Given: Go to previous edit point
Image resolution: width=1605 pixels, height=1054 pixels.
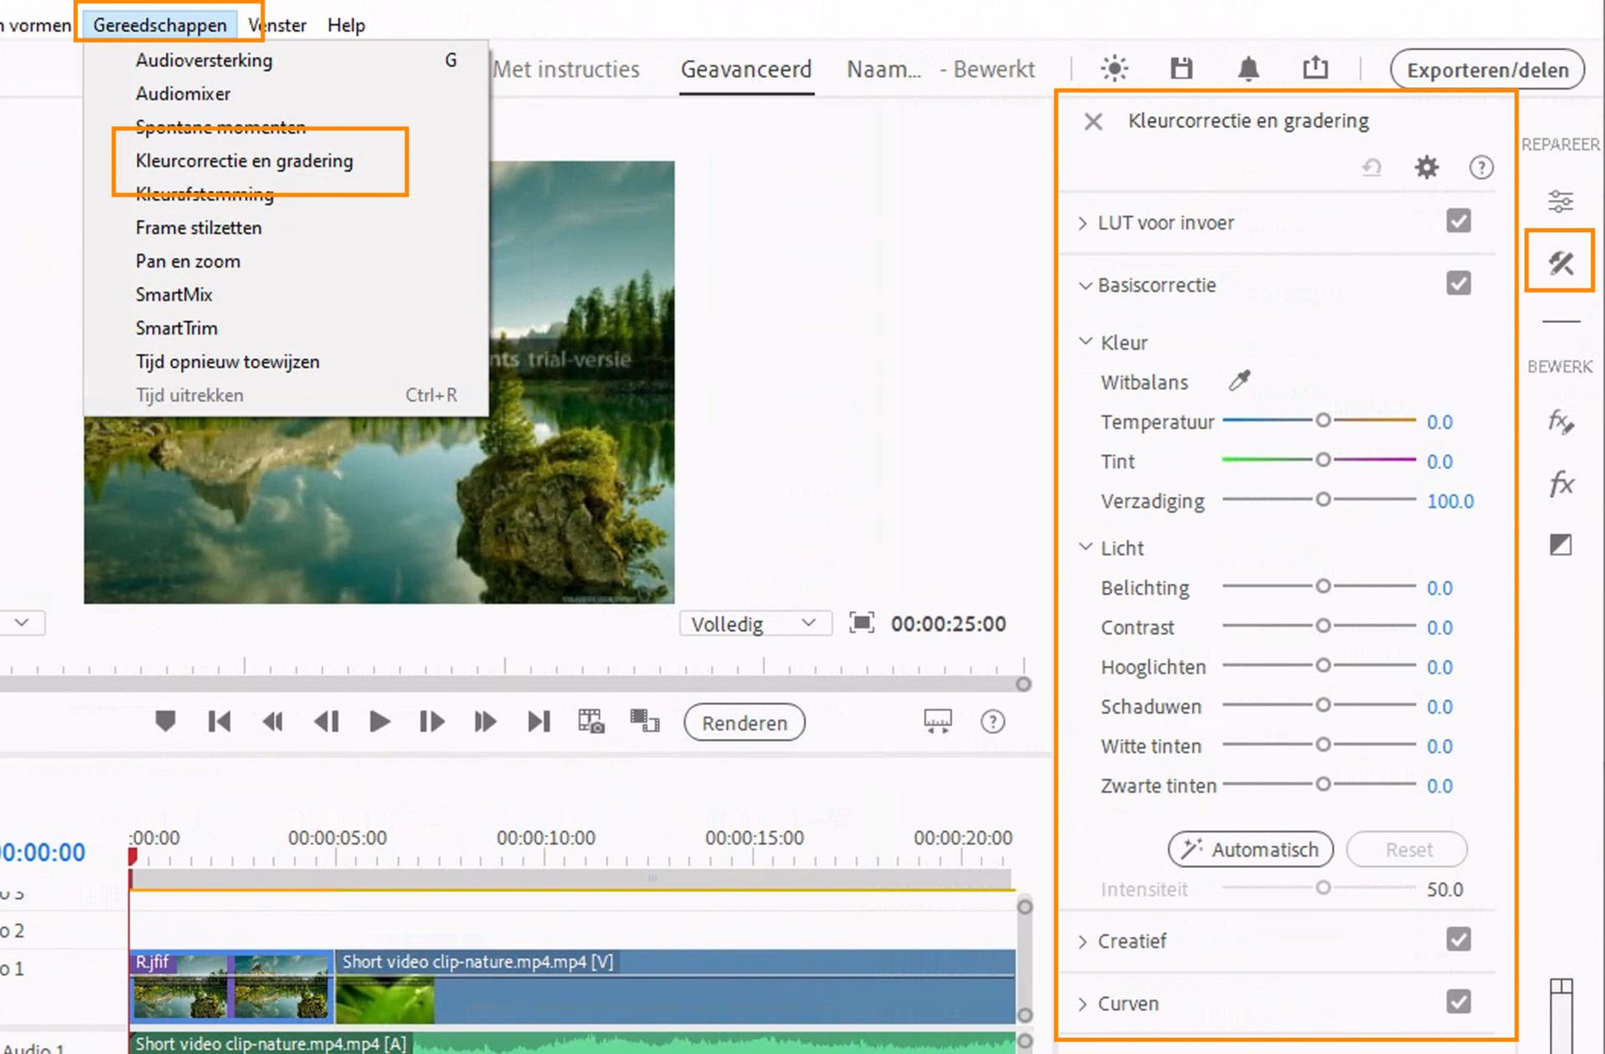Looking at the screenshot, I should pos(219,720).
